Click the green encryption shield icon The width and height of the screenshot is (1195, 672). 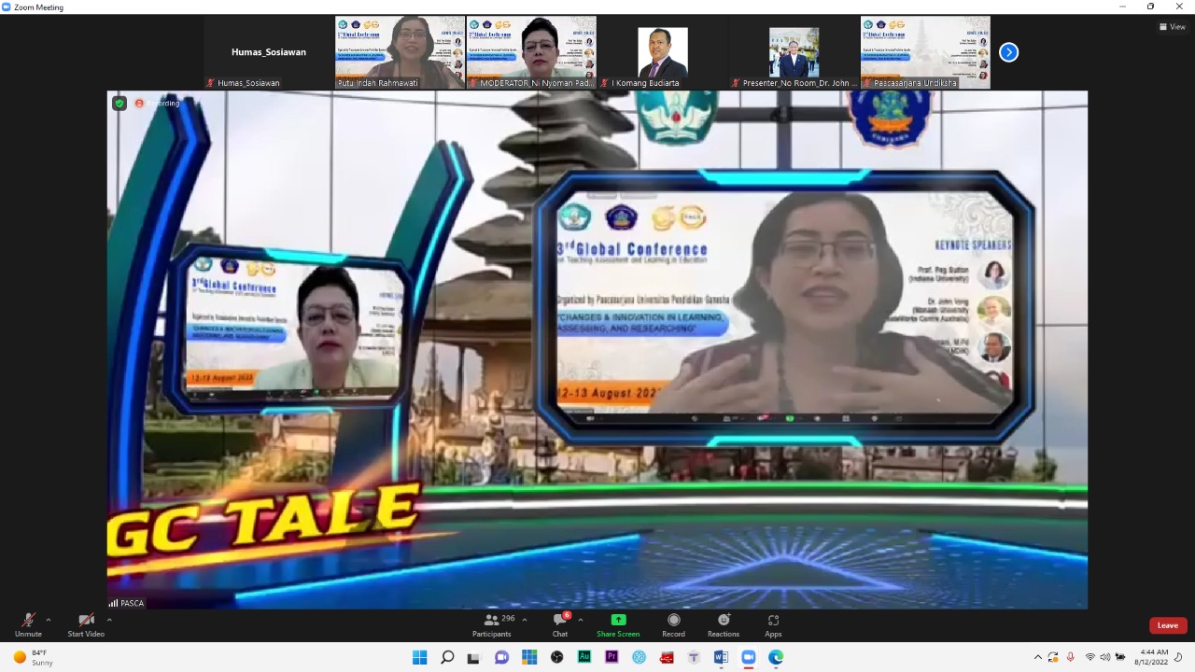tap(119, 104)
